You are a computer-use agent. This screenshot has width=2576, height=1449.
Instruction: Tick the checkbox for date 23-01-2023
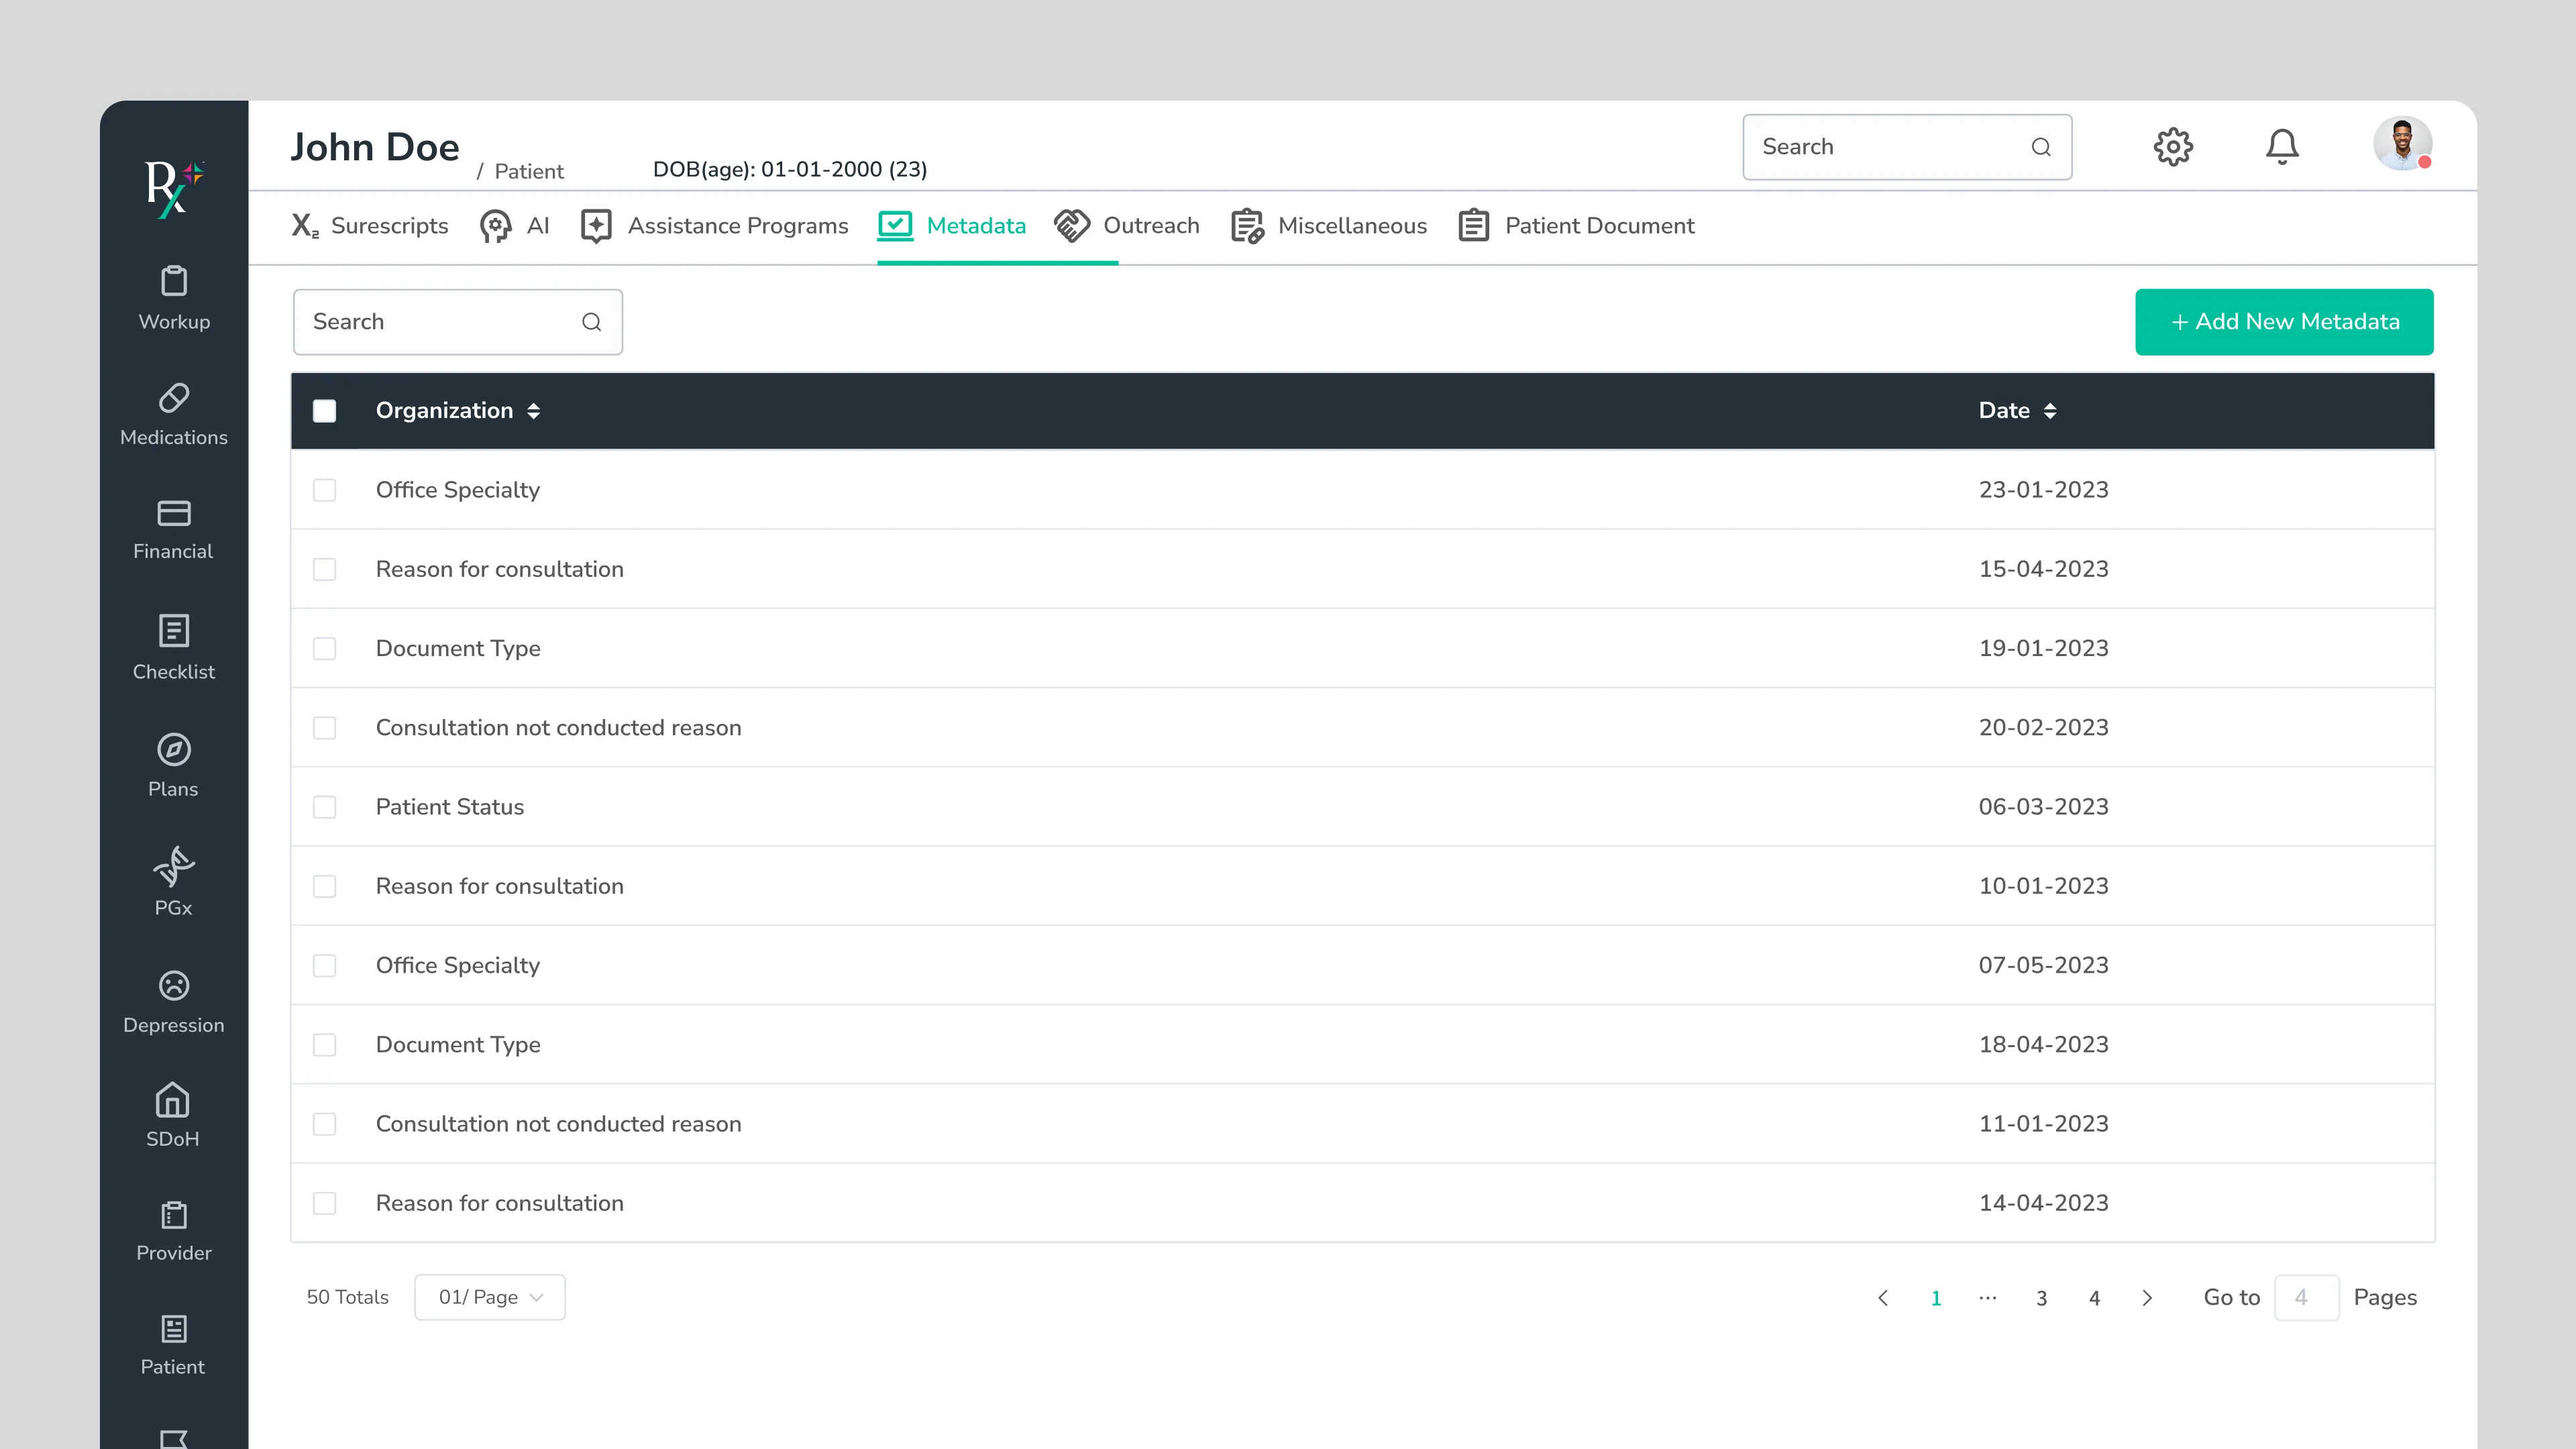[x=324, y=490]
